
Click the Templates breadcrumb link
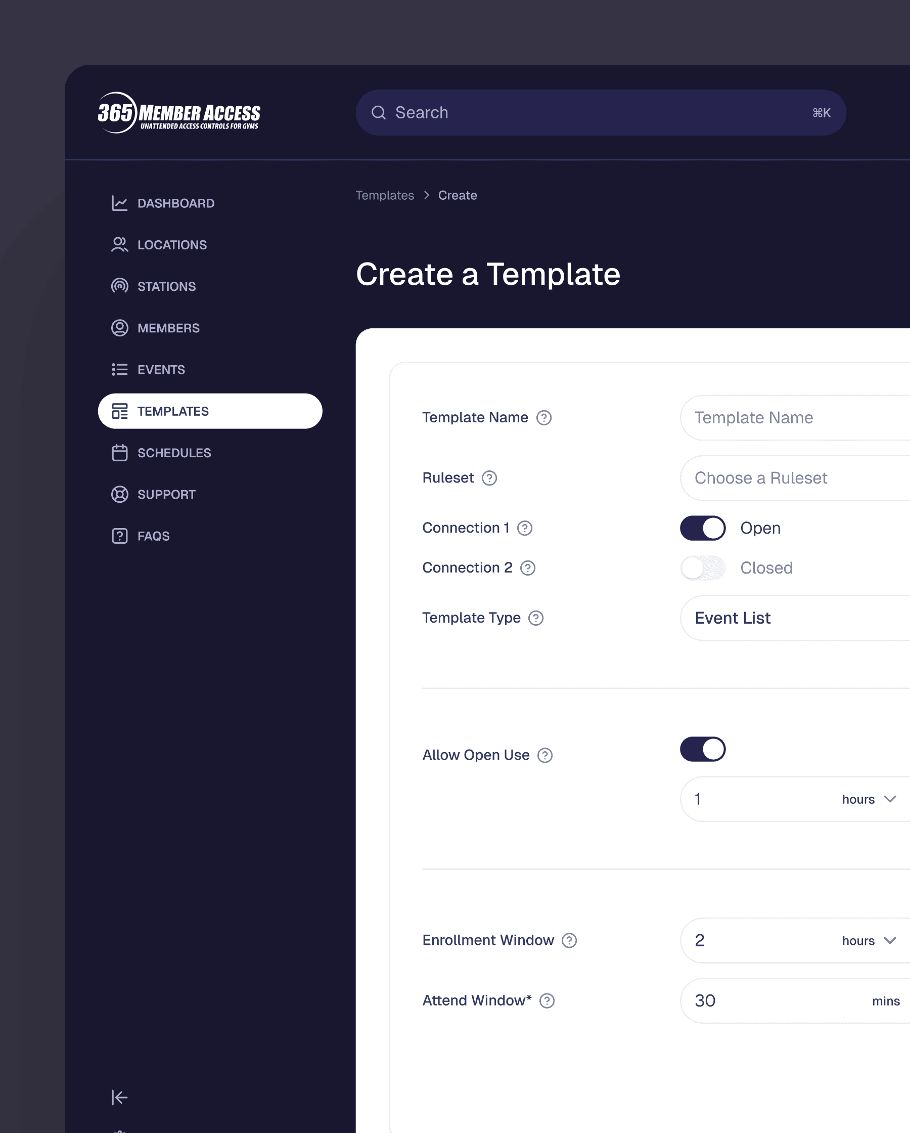click(x=385, y=195)
